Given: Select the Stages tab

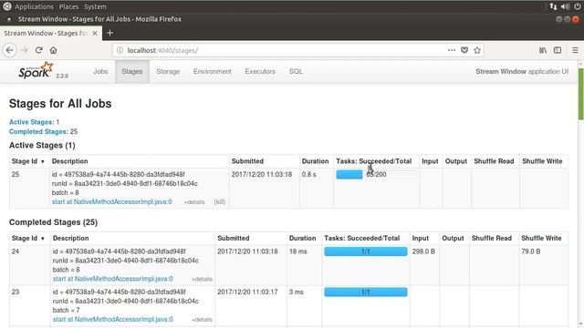Looking at the screenshot, I should pyautogui.click(x=132, y=71).
